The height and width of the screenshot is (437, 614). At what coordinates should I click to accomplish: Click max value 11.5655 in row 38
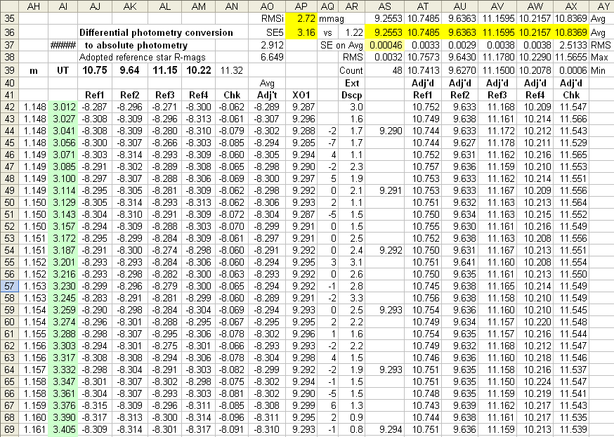coord(571,58)
